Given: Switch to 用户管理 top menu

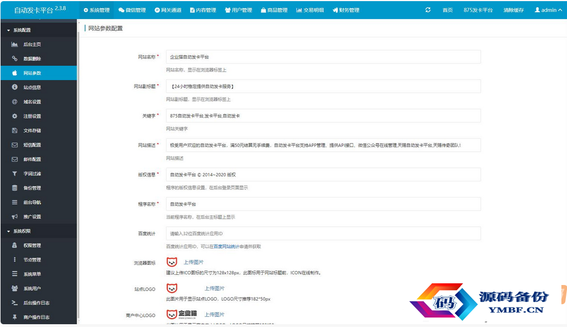Looking at the screenshot, I should (x=239, y=10).
